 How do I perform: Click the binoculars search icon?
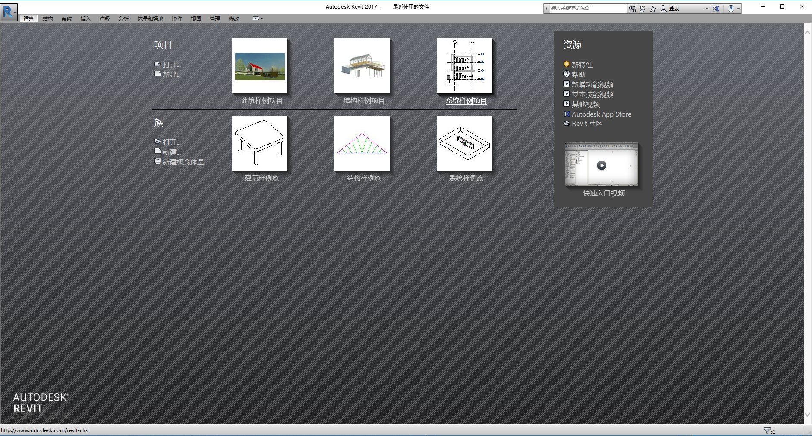point(632,9)
